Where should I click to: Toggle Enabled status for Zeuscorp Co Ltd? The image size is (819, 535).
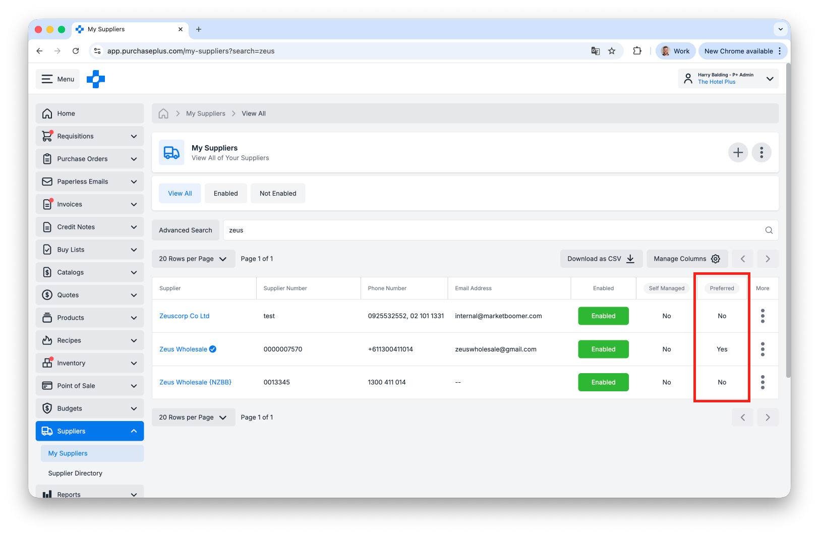(x=603, y=316)
